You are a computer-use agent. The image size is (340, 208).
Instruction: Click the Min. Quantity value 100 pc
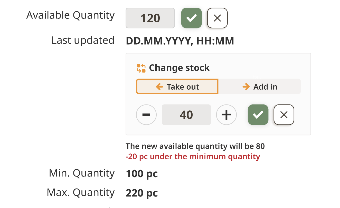click(x=142, y=174)
